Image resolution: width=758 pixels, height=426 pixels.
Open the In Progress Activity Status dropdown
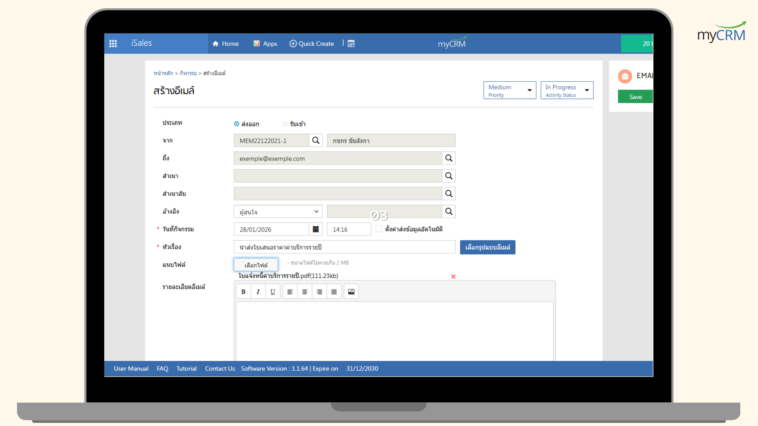pos(567,90)
